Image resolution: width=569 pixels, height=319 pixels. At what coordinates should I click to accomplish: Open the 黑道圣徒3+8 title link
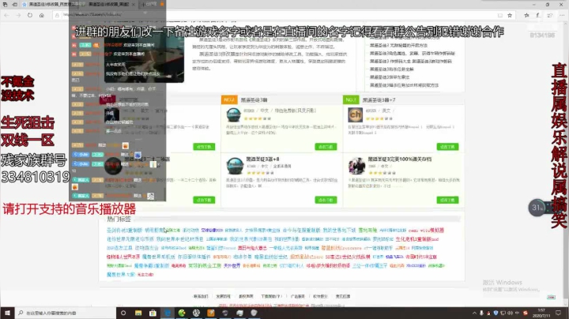click(x=262, y=159)
